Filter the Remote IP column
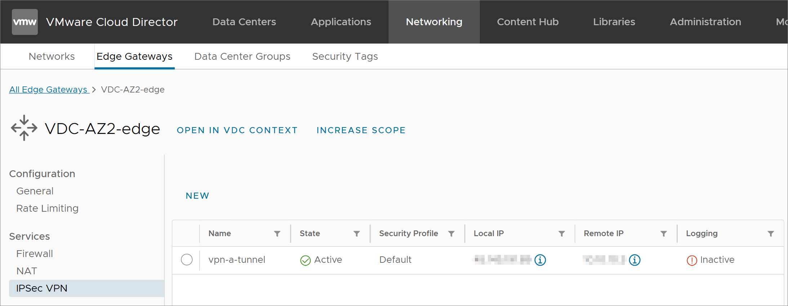This screenshot has height=306, width=788. (x=663, y=234)
